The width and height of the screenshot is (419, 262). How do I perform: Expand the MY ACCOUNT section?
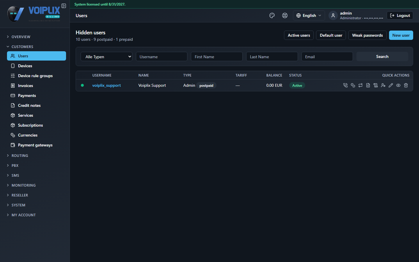(24, 215)
